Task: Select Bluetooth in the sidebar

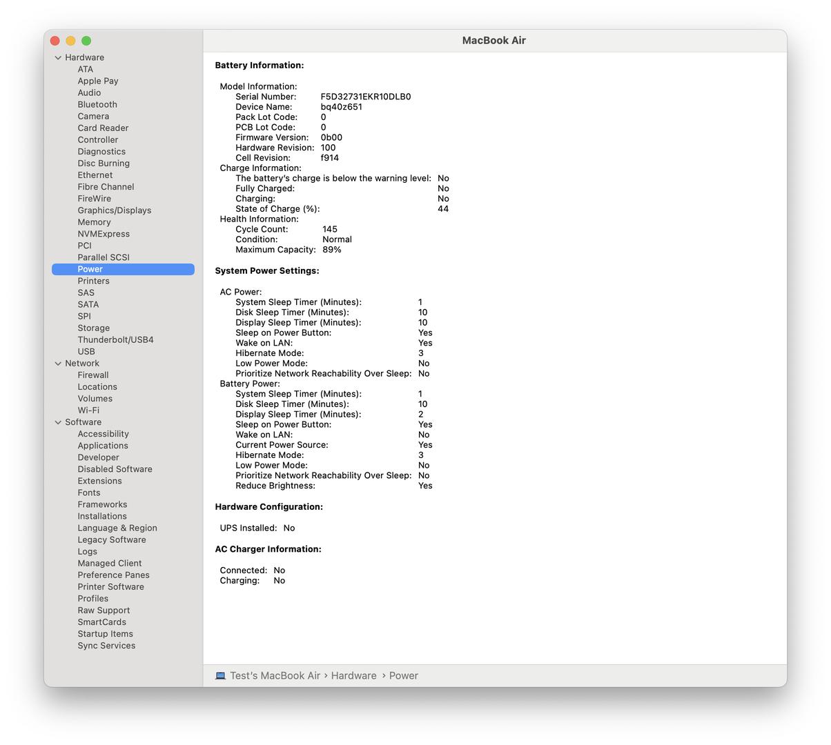Action: (x=97, y=104)
